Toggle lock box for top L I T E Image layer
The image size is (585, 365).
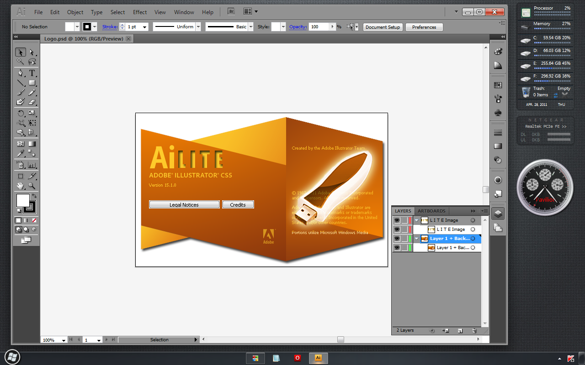404,220
